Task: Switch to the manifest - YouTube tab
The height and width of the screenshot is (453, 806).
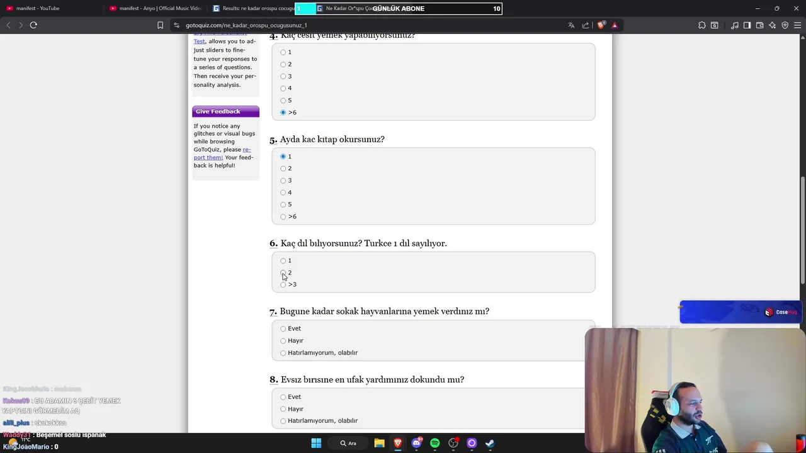Action: (52, 8)
